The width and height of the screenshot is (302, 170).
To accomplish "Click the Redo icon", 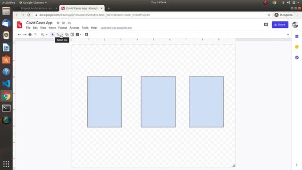I will tap(25, 34).
